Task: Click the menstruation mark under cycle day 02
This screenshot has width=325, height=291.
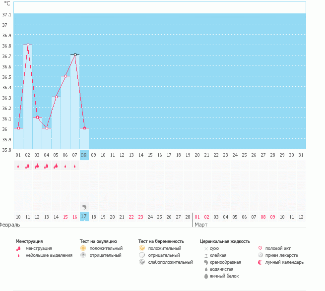Action: (27, 166)
